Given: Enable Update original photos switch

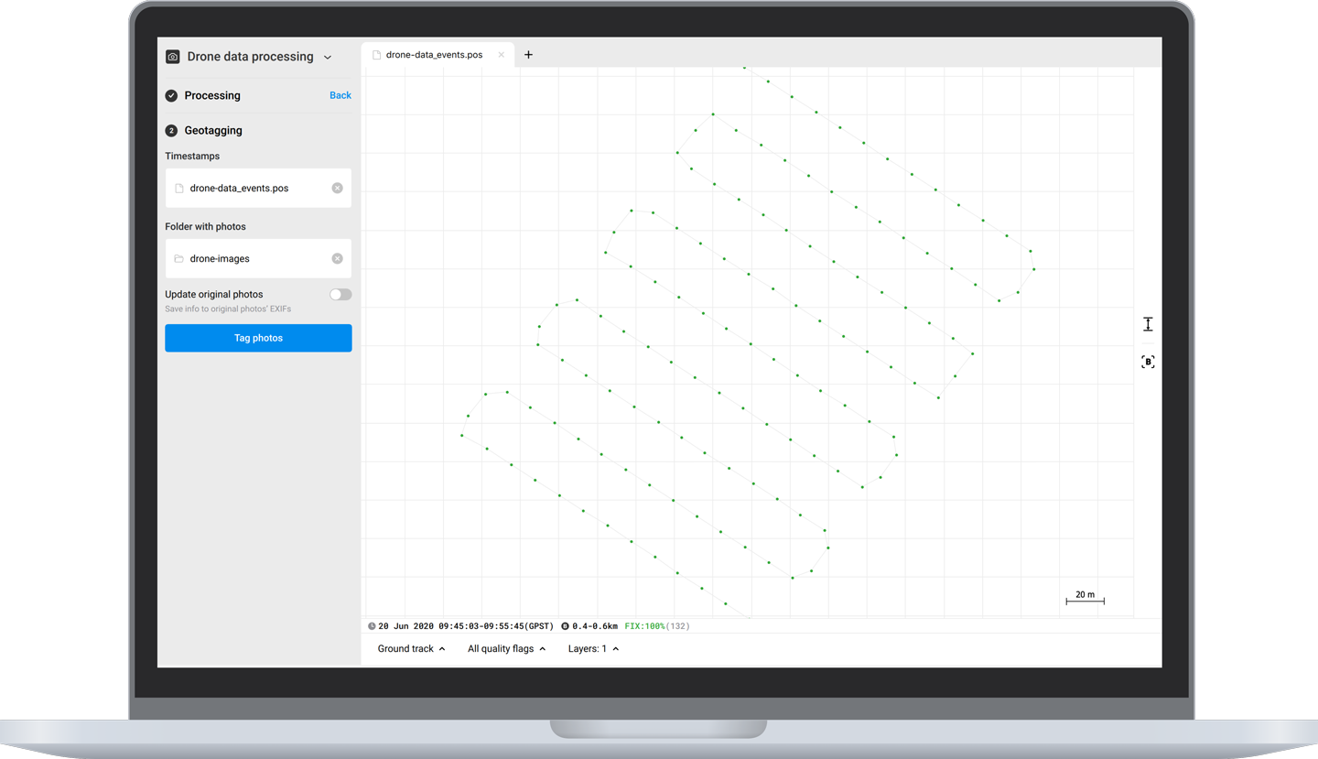Looking at the screenshot, I should tap(340, 295).
